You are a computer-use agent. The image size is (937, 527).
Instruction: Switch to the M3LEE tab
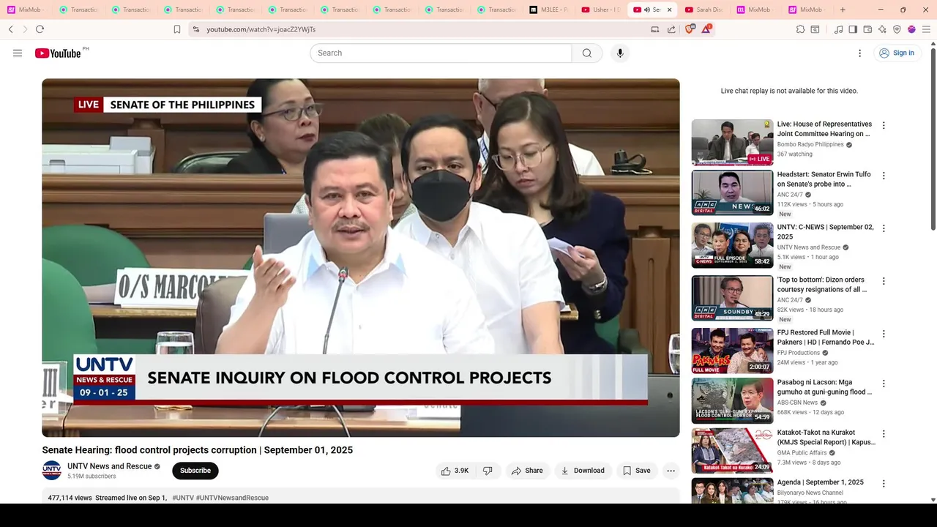(549, 10)
